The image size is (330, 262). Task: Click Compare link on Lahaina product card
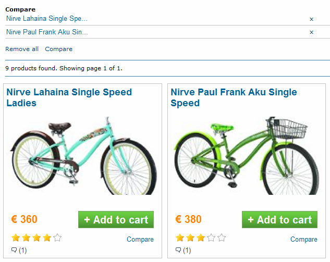[140, 240]
